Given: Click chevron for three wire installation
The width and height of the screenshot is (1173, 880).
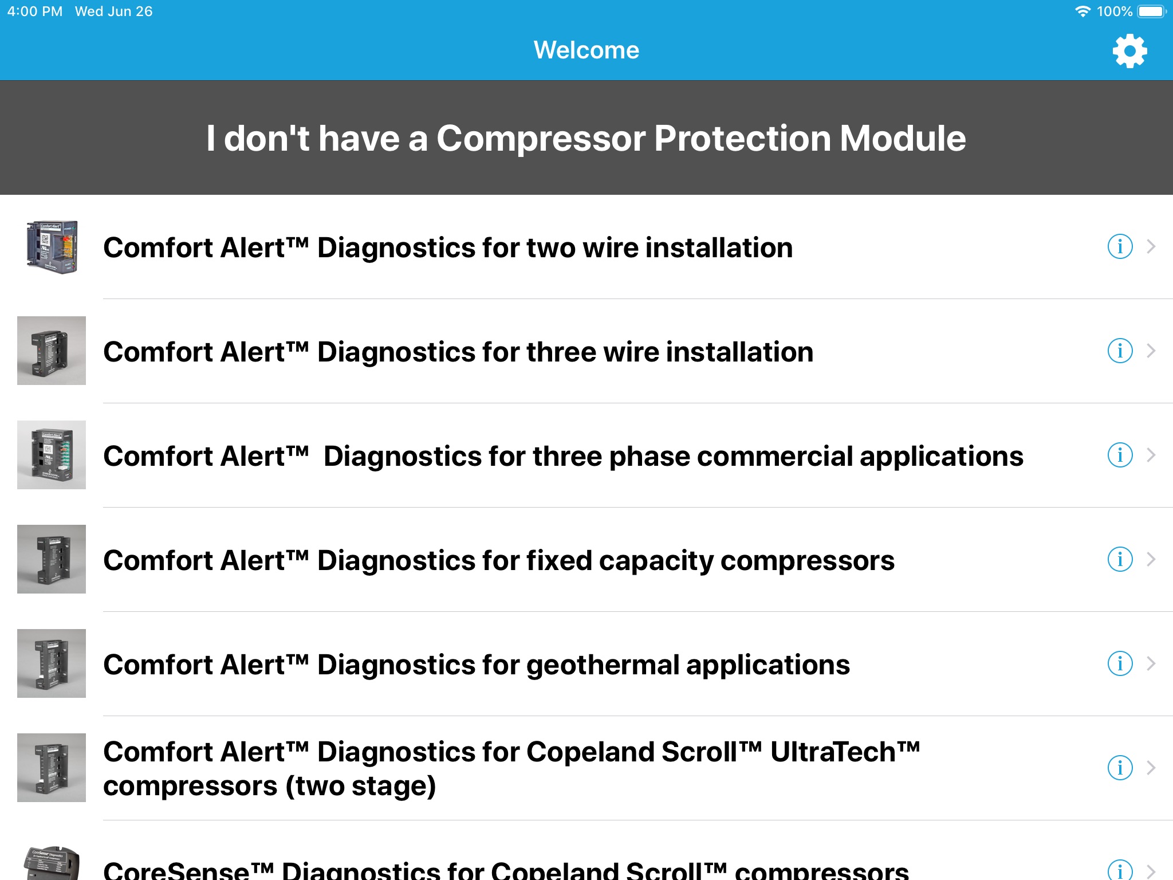Looking at the screenshot, I should pyautogui.click(x=1151, y=351).
